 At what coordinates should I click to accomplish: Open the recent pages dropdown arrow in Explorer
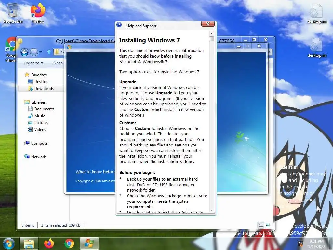click(41, 52)
